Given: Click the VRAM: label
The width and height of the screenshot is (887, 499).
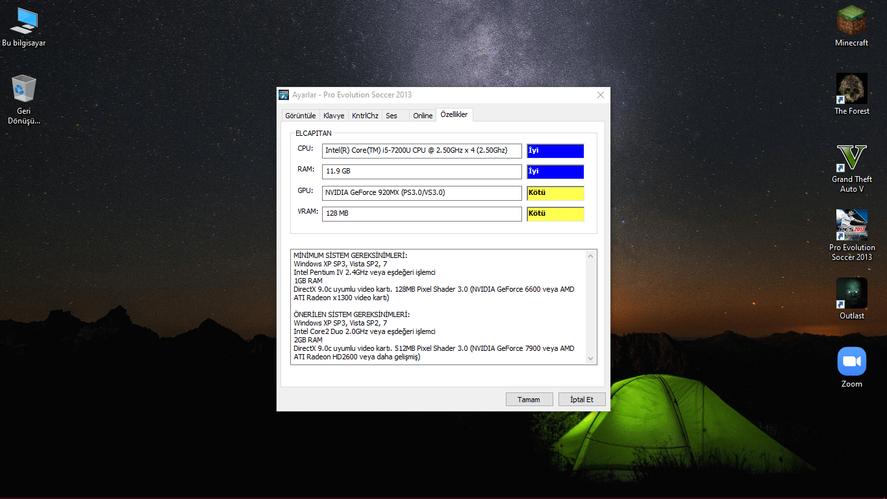Looking at the screenshot, I should pos(308,211).
